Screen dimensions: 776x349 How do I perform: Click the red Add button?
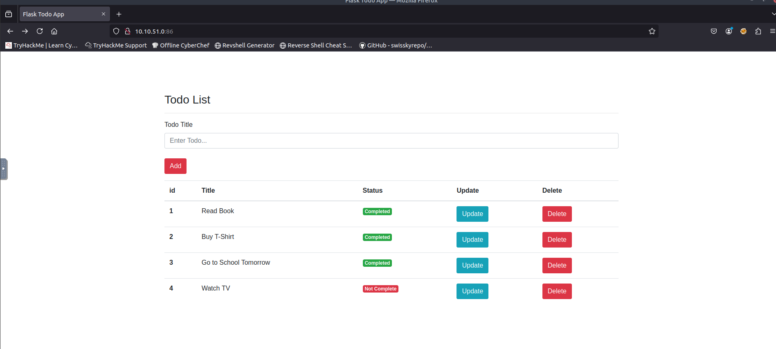coord(175,166)
